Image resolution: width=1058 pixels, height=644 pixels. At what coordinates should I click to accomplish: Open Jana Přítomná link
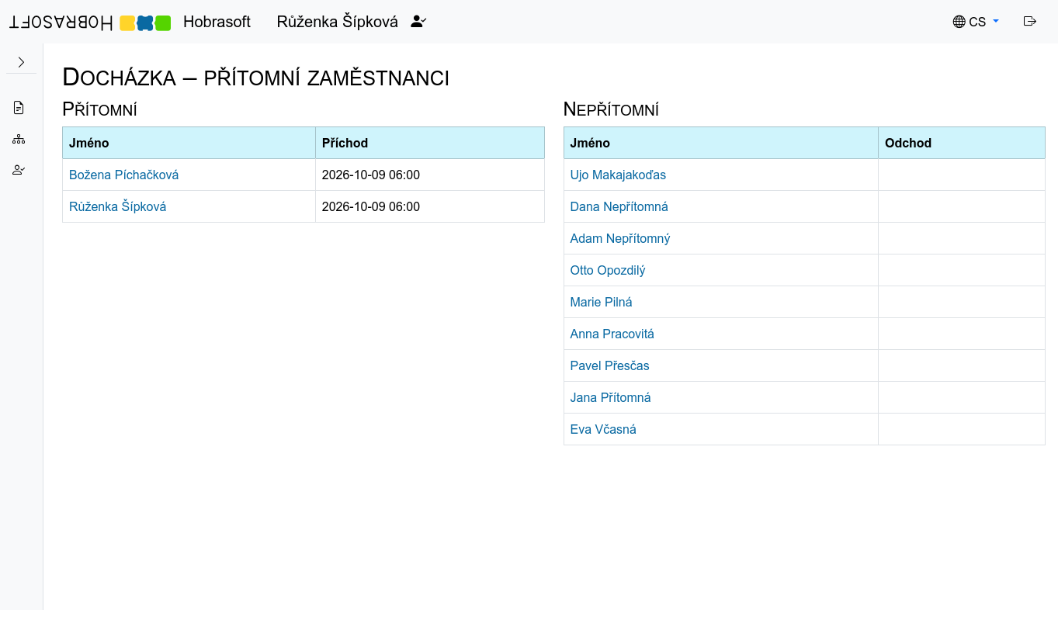pyautogui.click(x=610, y=397)
